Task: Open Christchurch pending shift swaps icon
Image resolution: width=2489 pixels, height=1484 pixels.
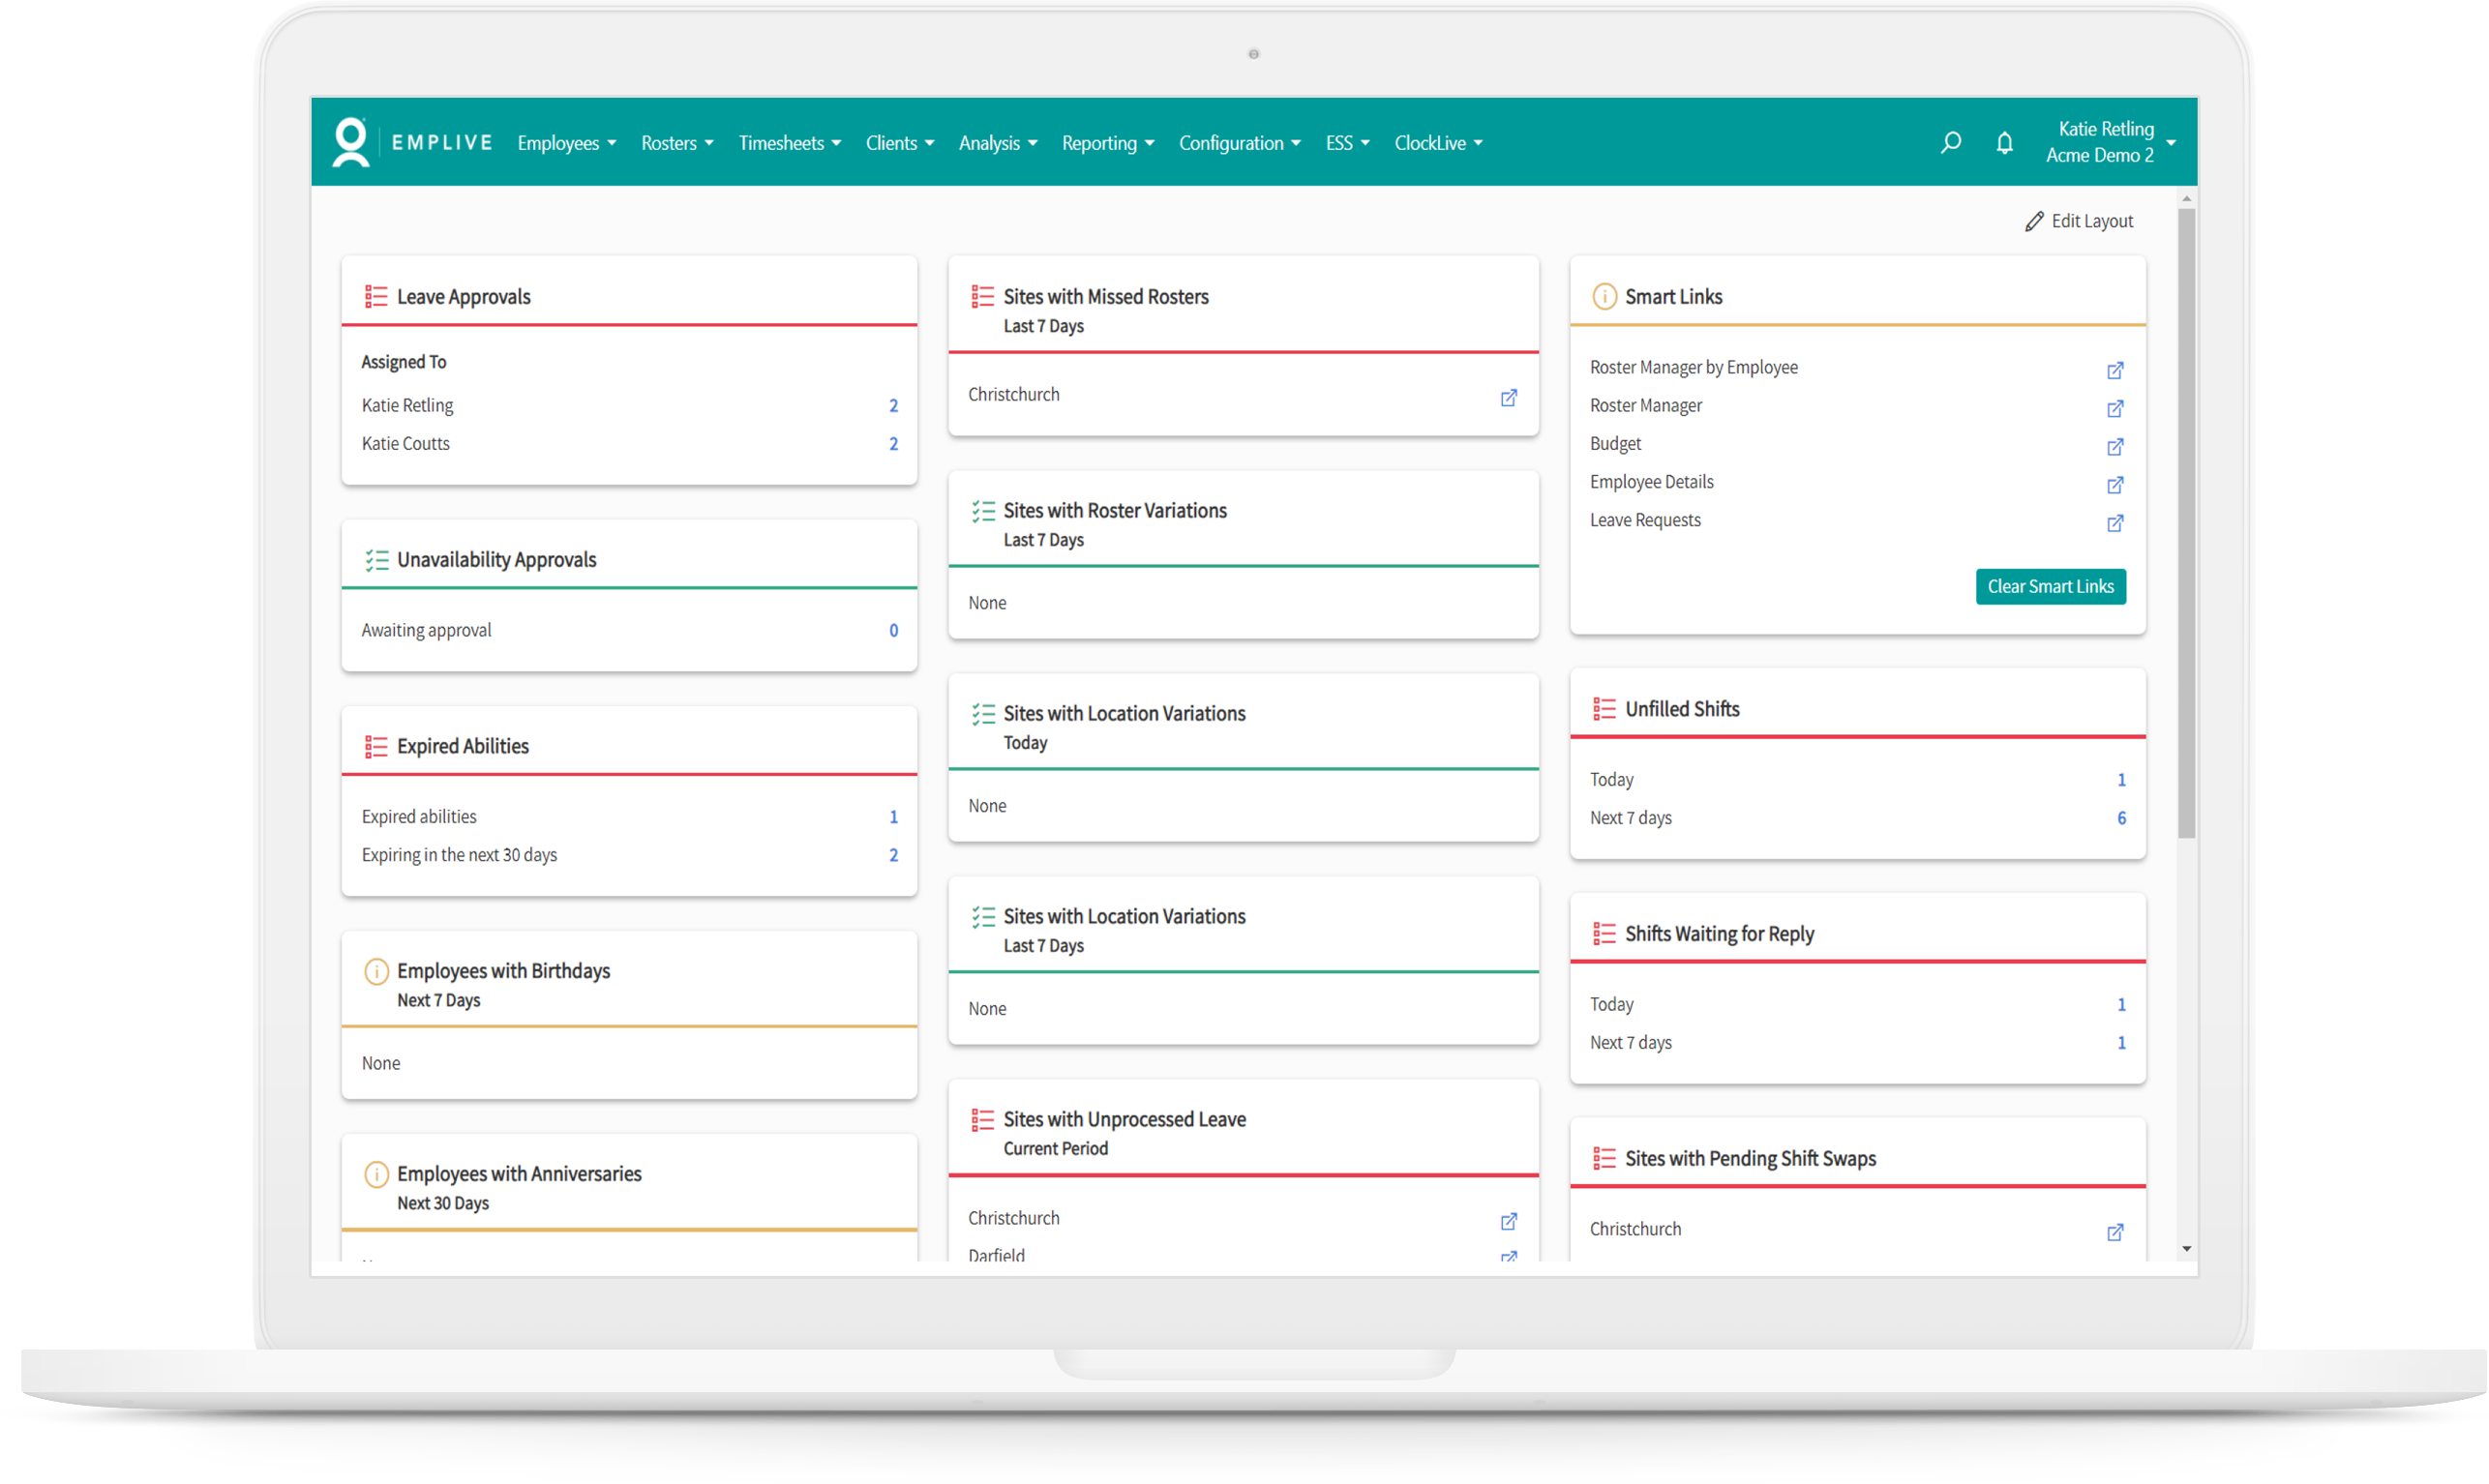Action: coord(2115,1232)
